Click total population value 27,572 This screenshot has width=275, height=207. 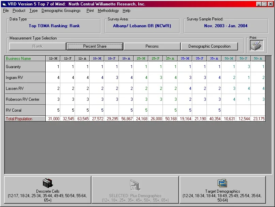click(97, 119)
